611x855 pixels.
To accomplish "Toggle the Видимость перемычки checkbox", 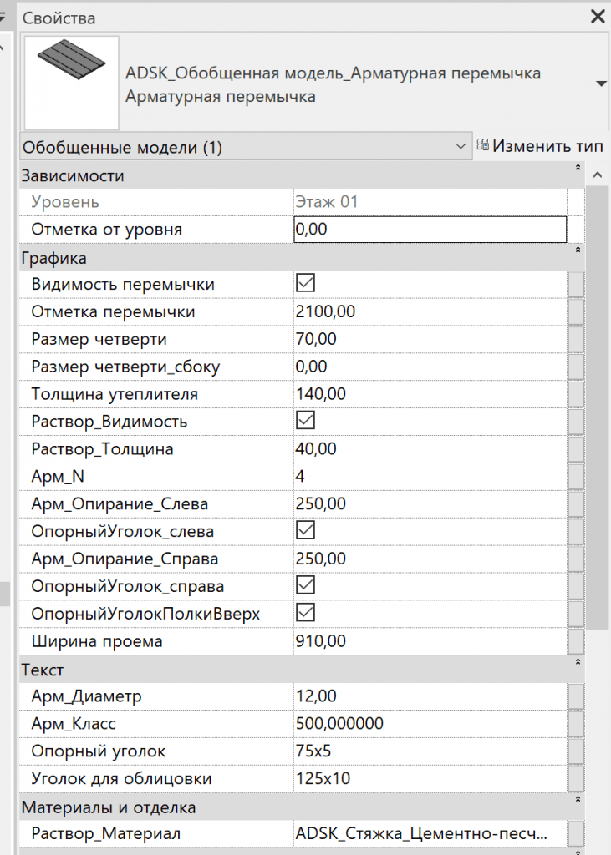I will tap(305, 284).
